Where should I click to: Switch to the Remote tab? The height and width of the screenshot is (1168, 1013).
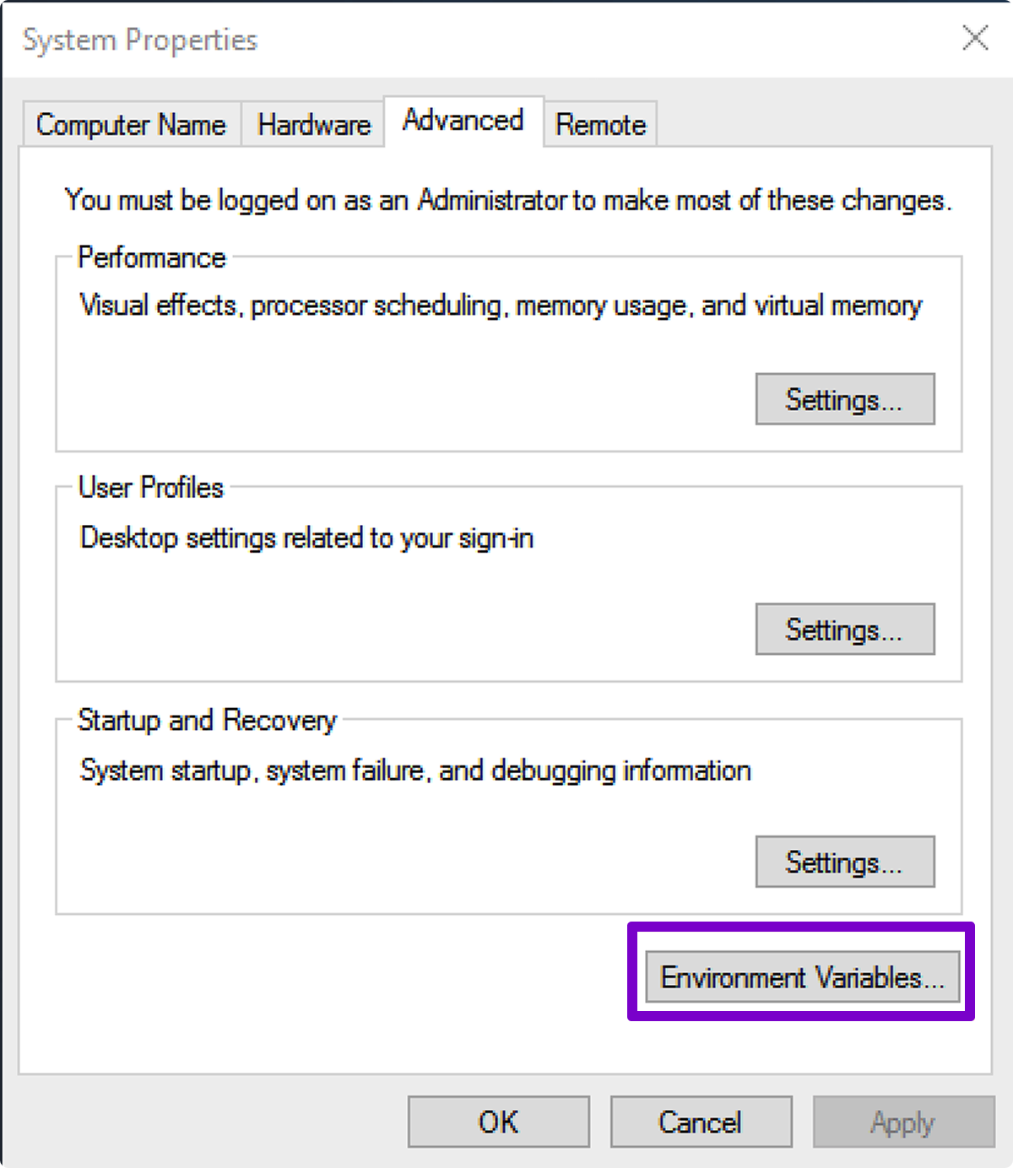tap(600, 124)
